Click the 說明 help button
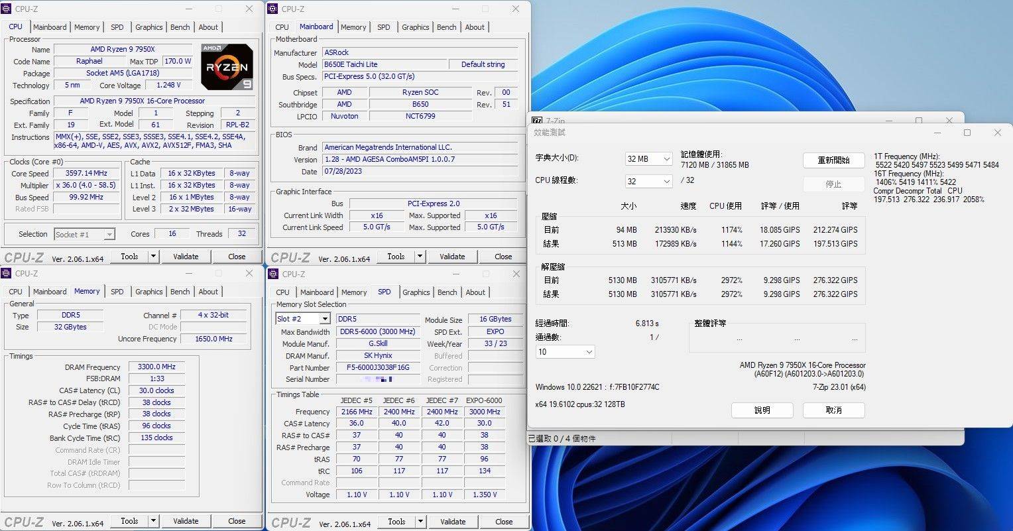This screenshot has width=1013, height=531. click(x=762, y=410)
